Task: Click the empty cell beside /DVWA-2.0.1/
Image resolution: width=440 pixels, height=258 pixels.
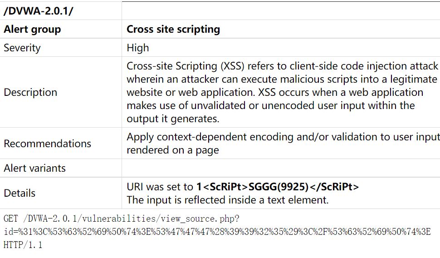Action: [x=281, y=11]
